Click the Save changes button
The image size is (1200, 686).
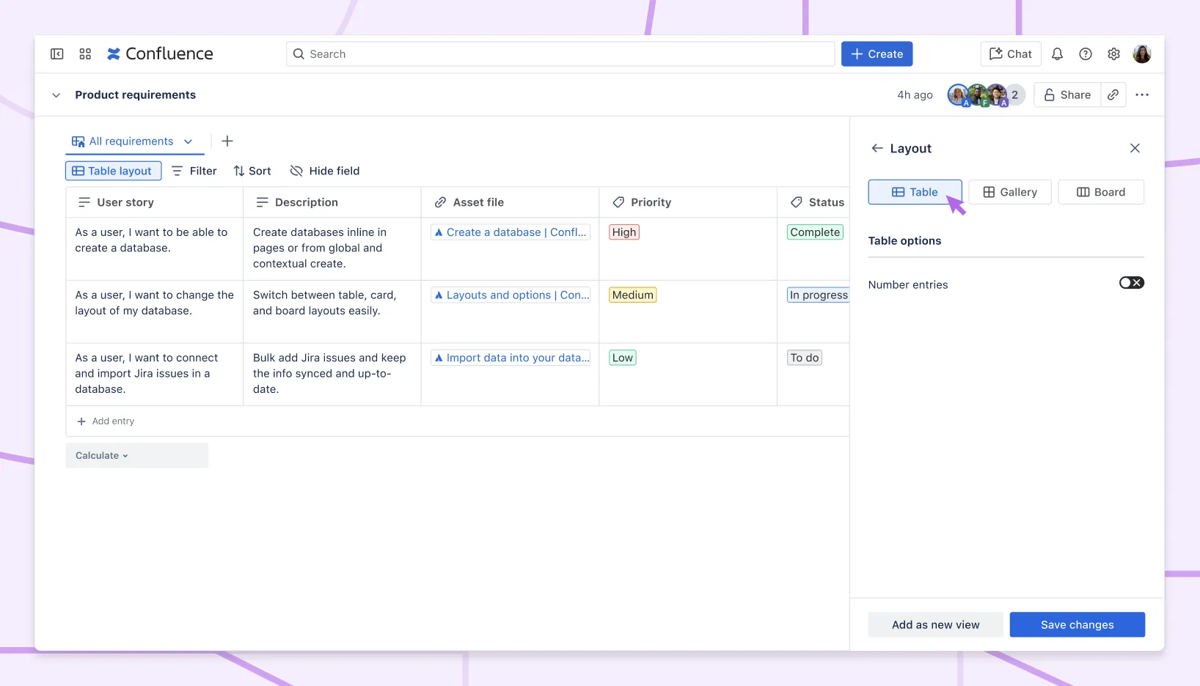point(1077,624)
